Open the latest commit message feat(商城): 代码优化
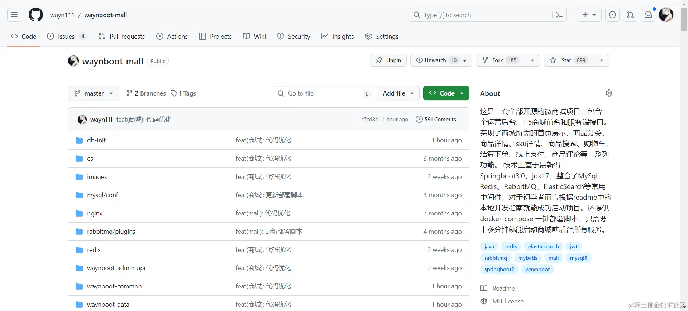This screenshot has width=688, height=311. point(144,120)
